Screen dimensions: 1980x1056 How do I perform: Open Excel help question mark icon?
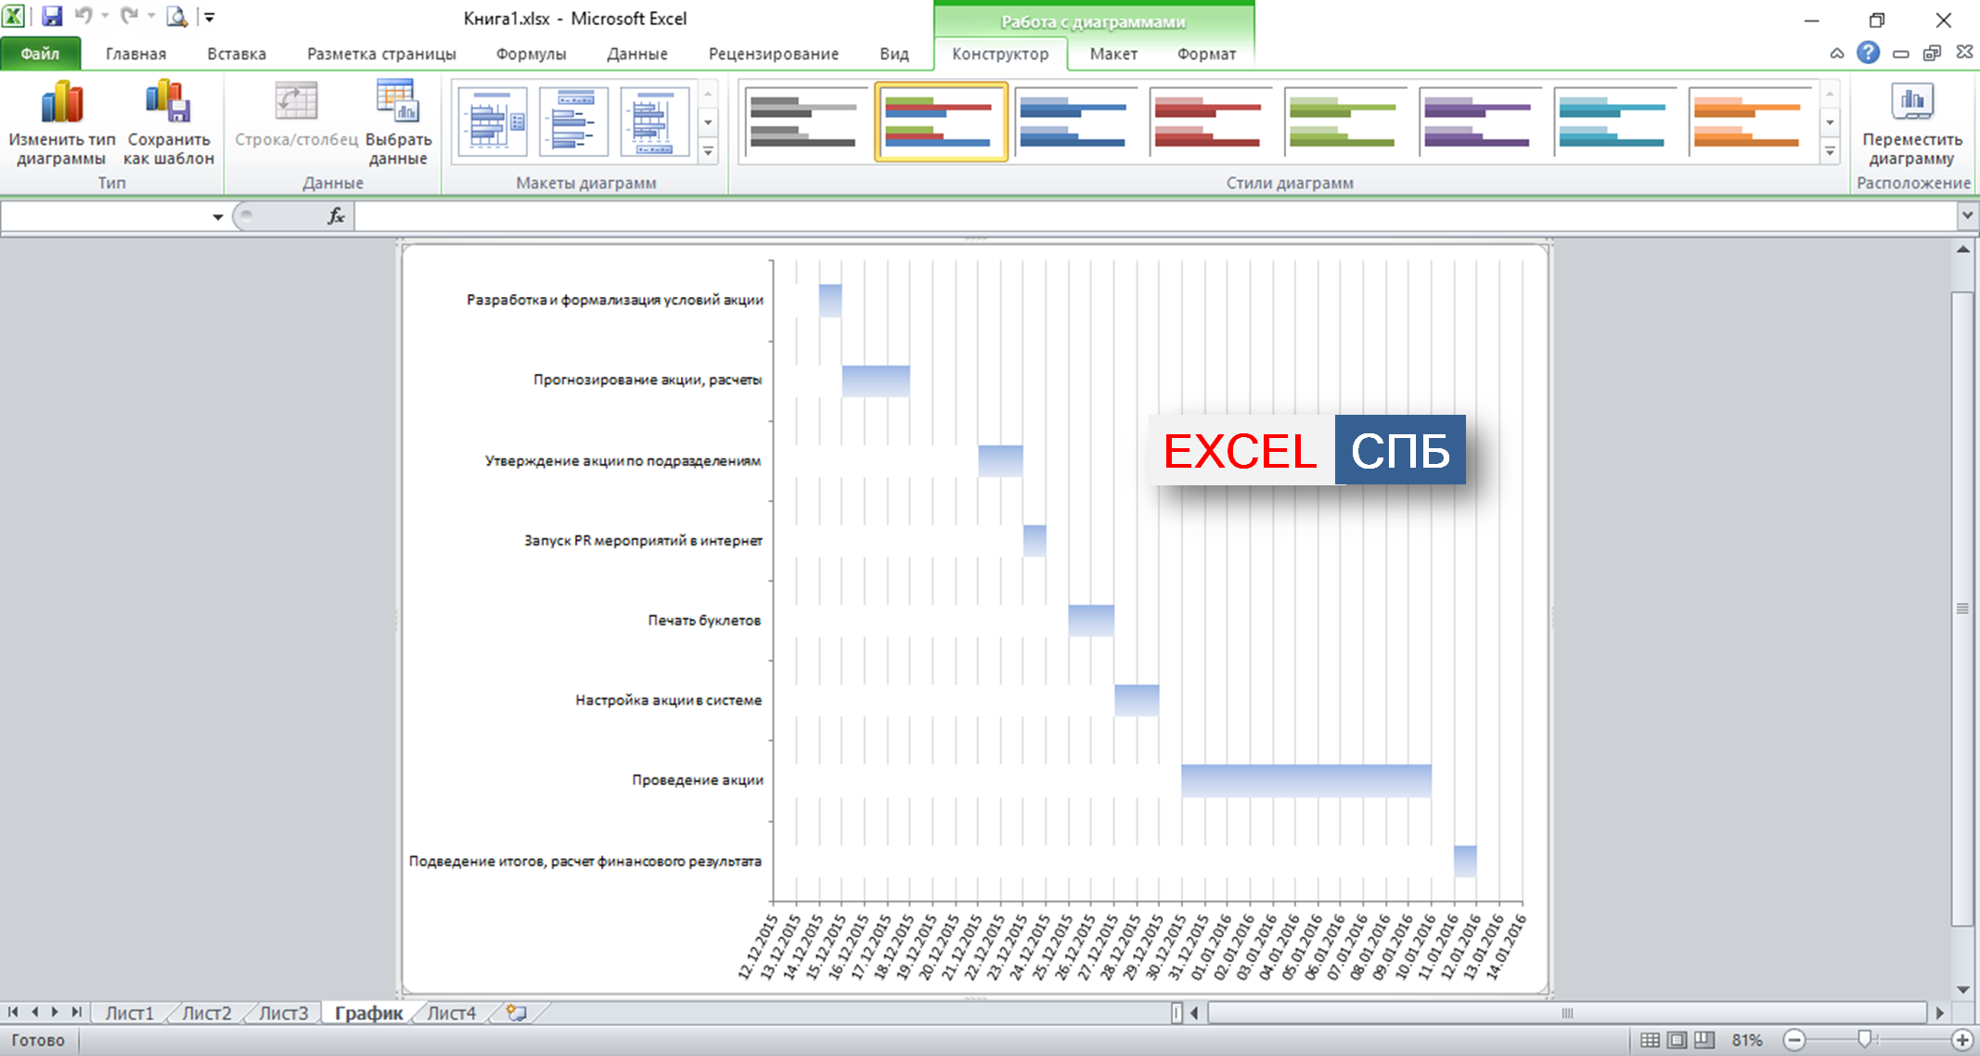pos(1868,53)
